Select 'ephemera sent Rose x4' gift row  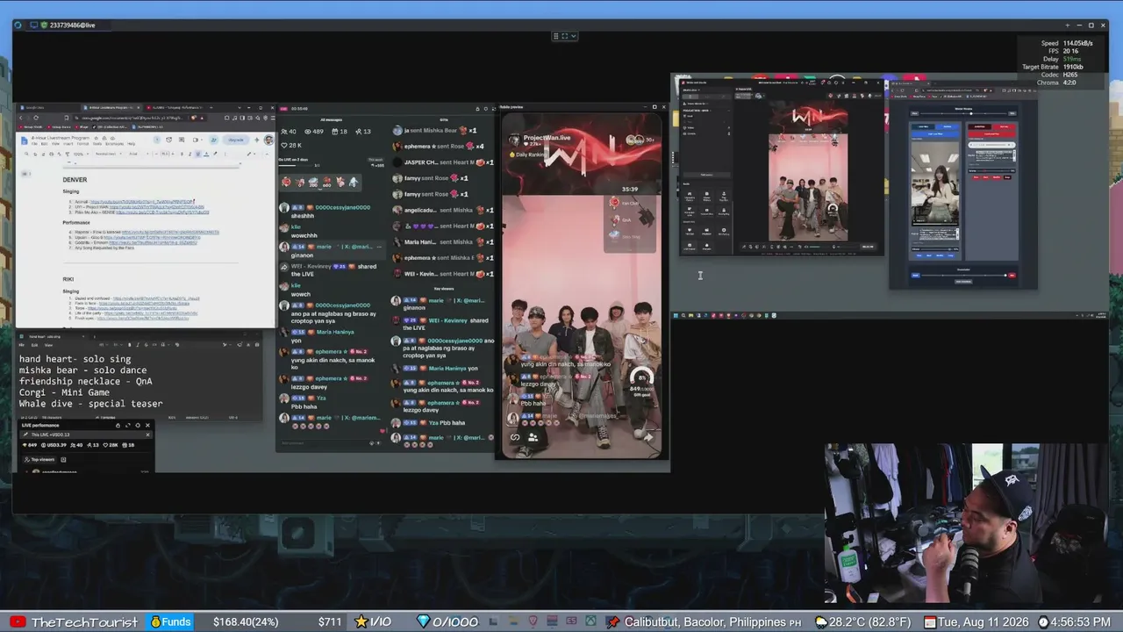443,147
